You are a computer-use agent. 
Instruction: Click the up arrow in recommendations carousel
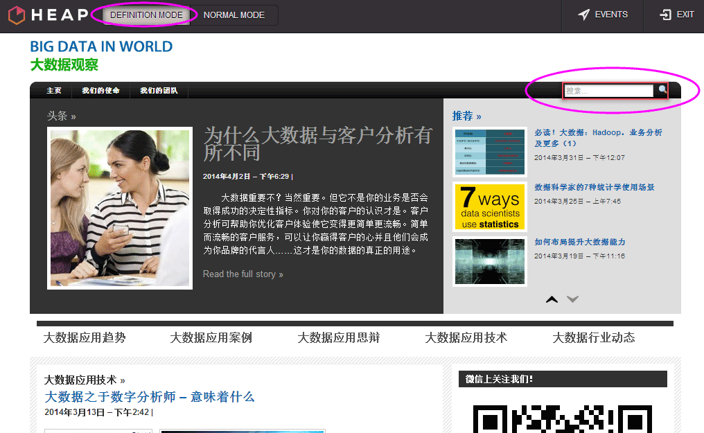click(x=552, y=299)
